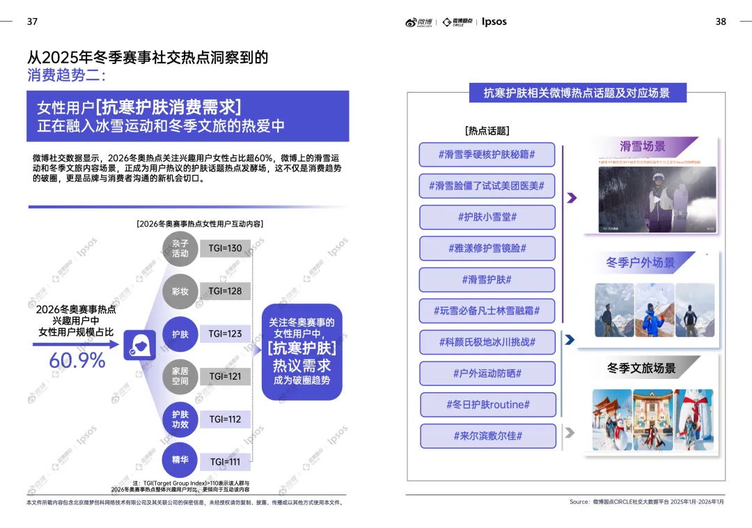The width and height of the screenshot is (752, 528).
Task: Click the 60.9% figure
Action: click(x=77, y=361)
